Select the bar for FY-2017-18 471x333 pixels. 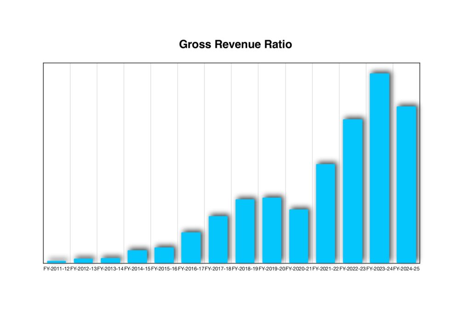click(x=218, y=239)
